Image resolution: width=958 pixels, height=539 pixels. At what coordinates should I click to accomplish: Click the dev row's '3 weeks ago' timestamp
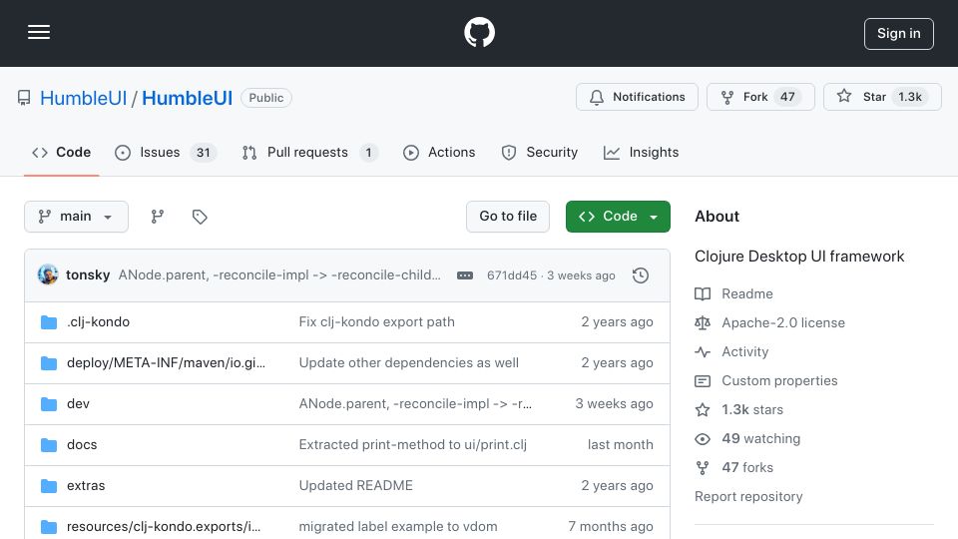pos(614,404)
